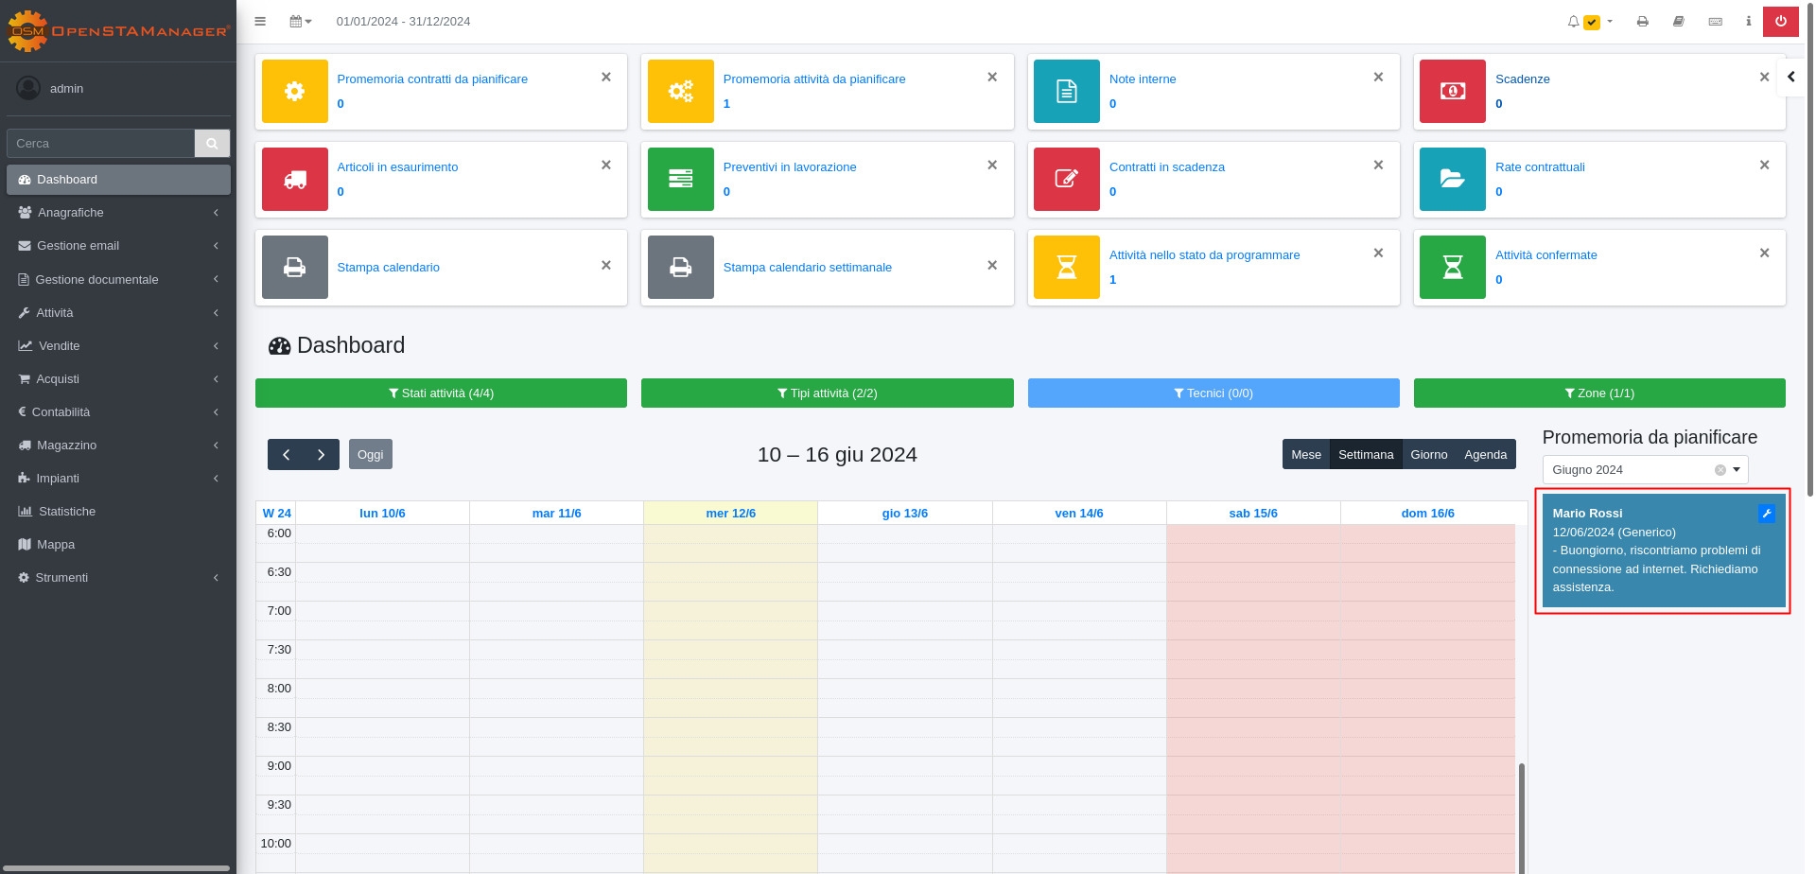Toggle the Stati attività filter
This screenshot has width=1816, height=874.
click(441, 393)
